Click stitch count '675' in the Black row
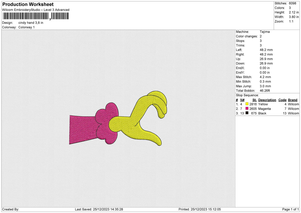The height and width of the screenshot is (213, 301). tap(254, 113)
